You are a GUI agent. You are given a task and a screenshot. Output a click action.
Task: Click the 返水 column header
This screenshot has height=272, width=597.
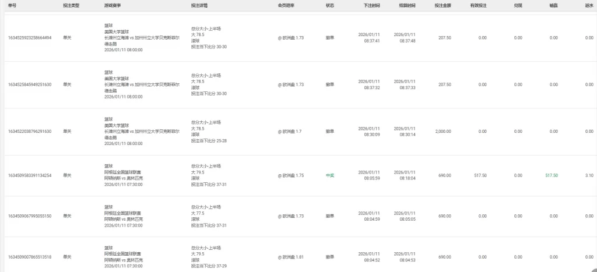[x=589, y=5]
